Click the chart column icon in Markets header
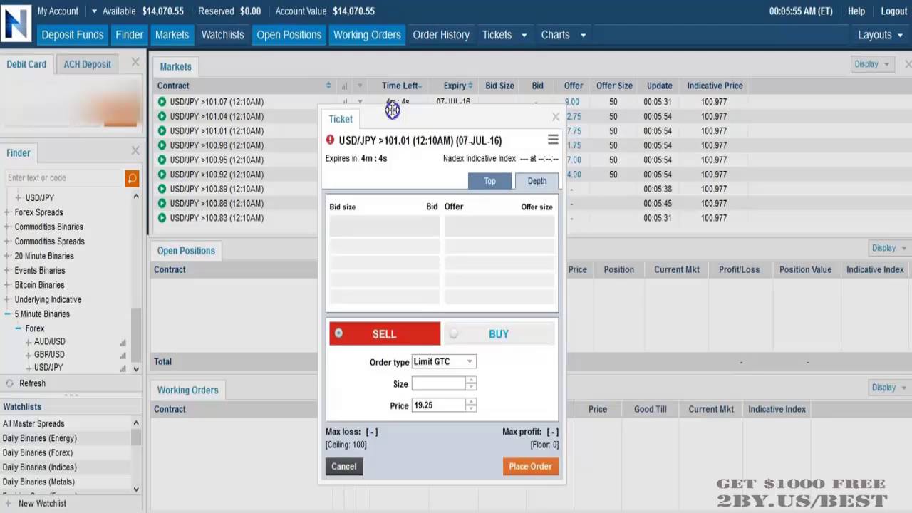 pyautogui.click(x=345, y=86)
